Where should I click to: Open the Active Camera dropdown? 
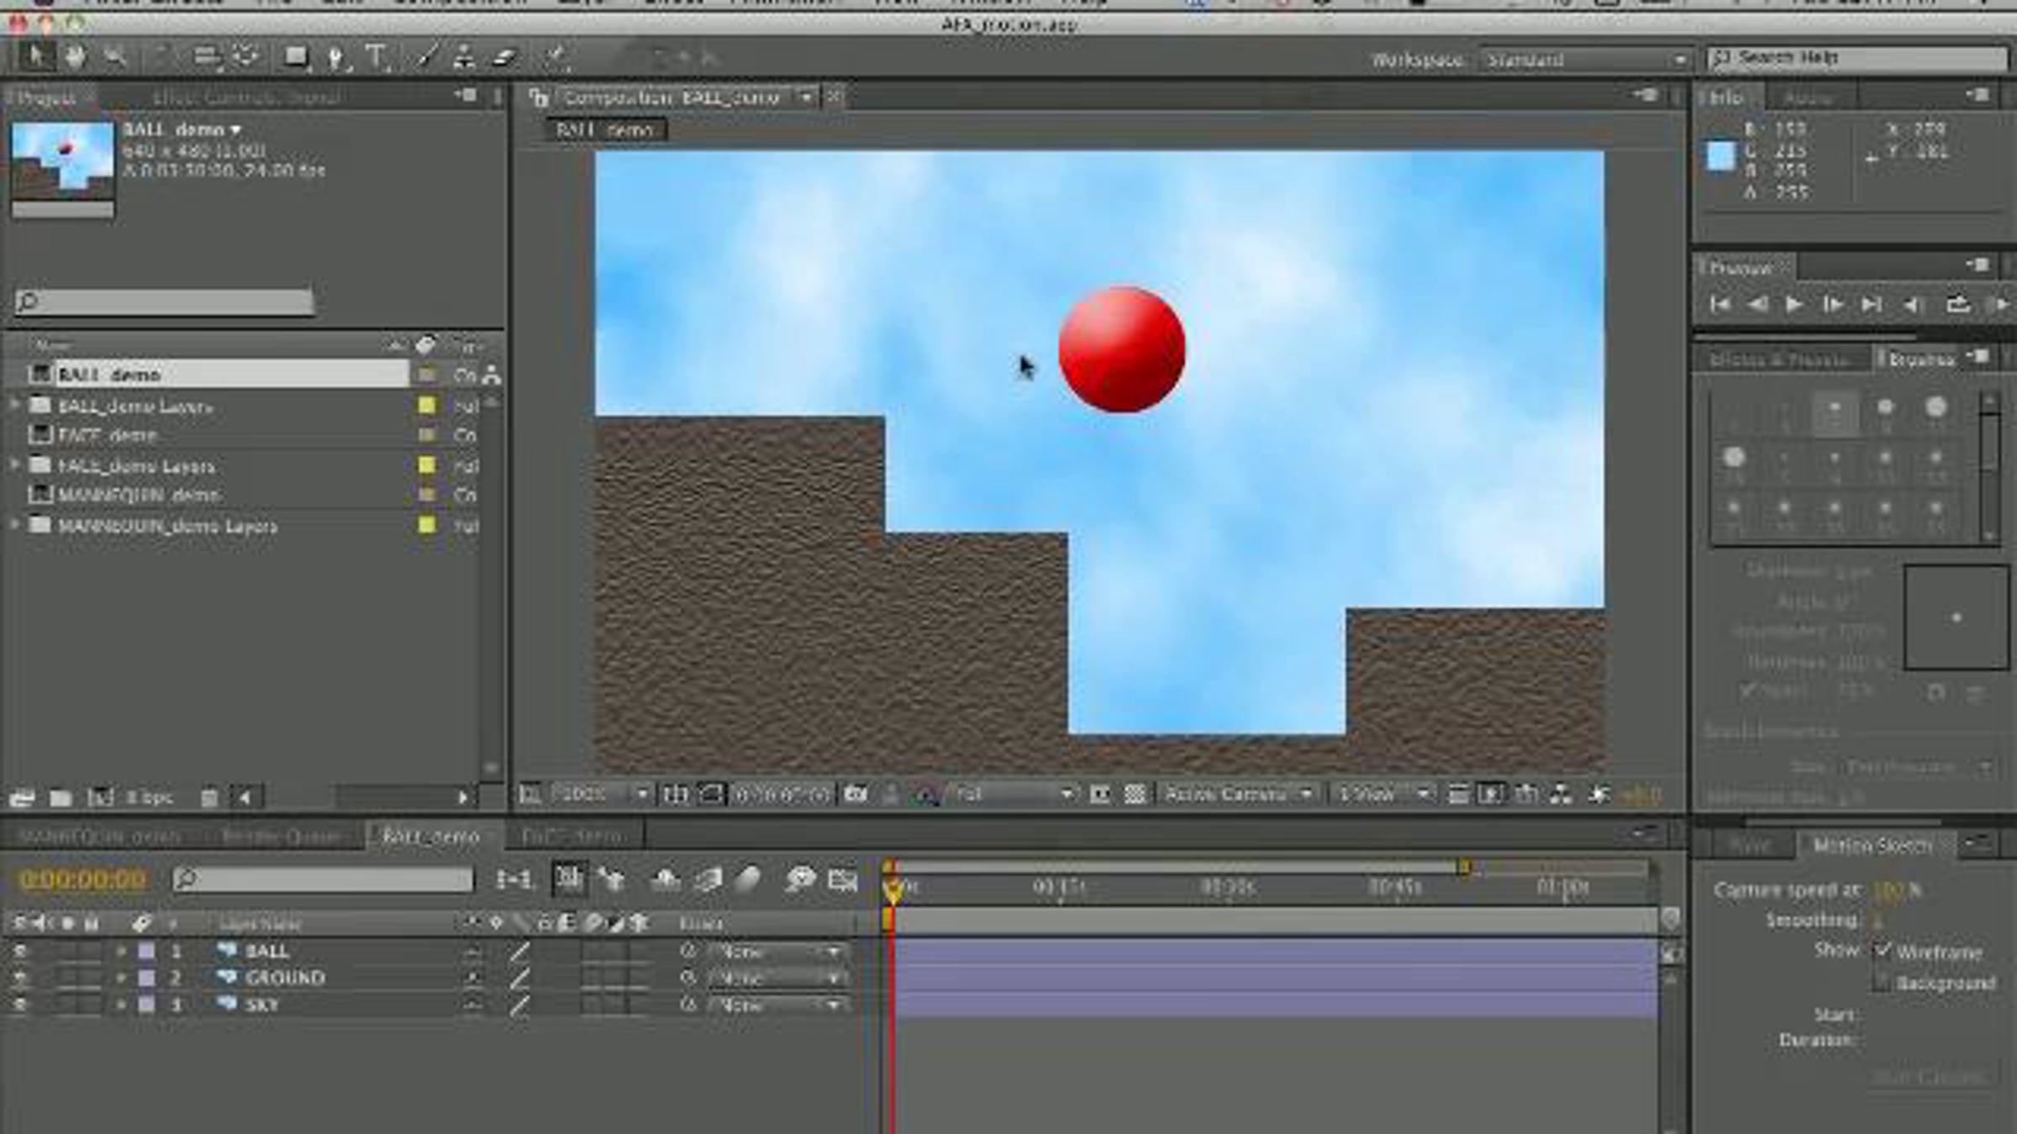[1237, 794]
